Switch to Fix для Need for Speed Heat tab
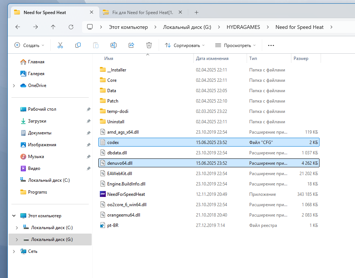The height and width of the screenshot is (278, 355). pos(143,13)
